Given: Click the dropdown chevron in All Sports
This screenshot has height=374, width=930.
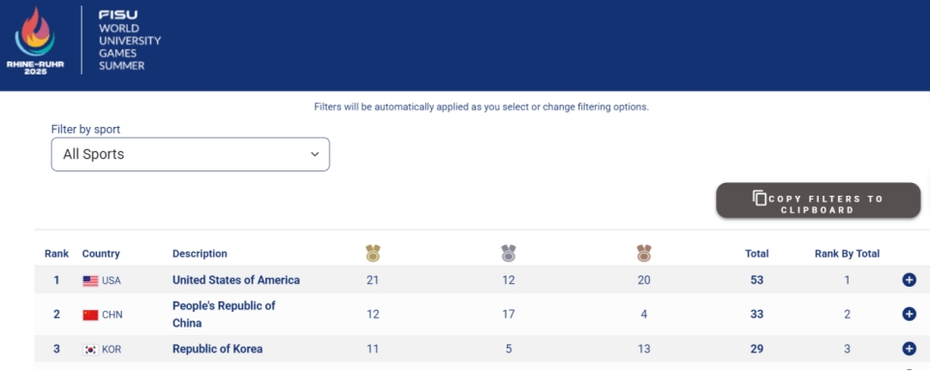Looking at the screenshot, I should tap(314, 154).
